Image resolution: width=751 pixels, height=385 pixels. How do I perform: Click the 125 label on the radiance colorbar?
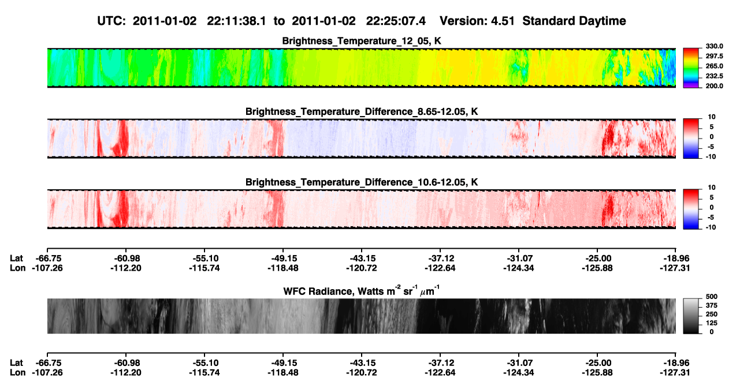712,323
